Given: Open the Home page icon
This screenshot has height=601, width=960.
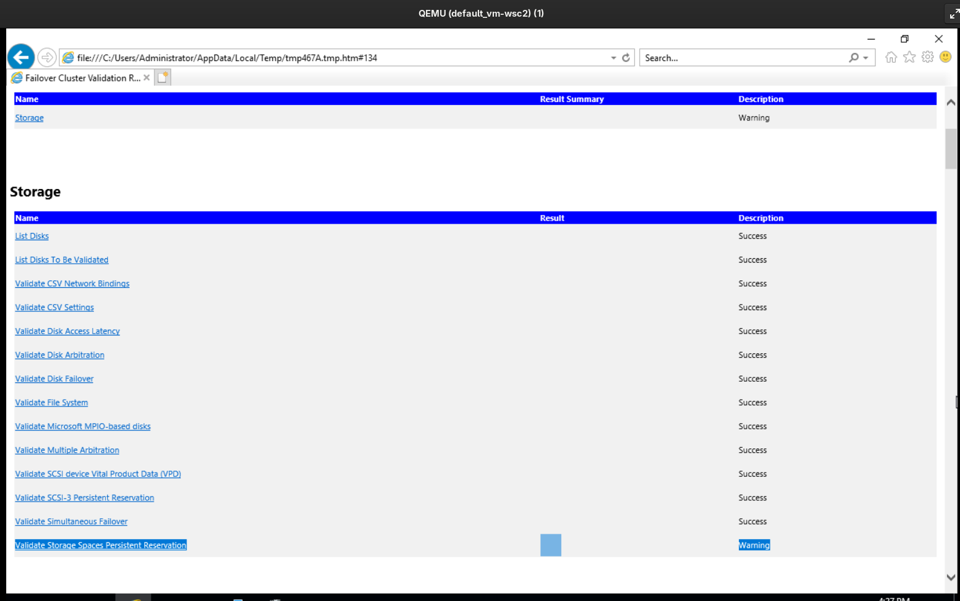Looking at the screenshot, I should (x=891, y=57).
